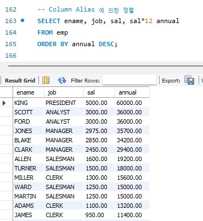Image resolution: width=203 pixels, height=221 pixels.
Task: Select the MILLER ename cell
Action: [29, 178]
